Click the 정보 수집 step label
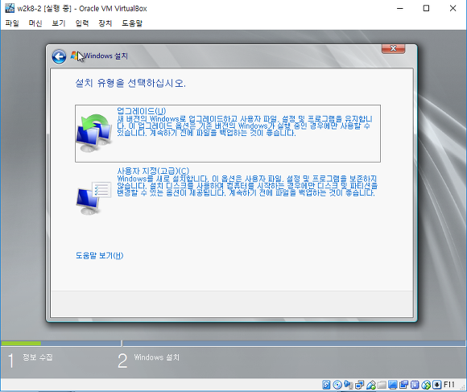This screenshot has height=392, width=467. tap(38, 357)
